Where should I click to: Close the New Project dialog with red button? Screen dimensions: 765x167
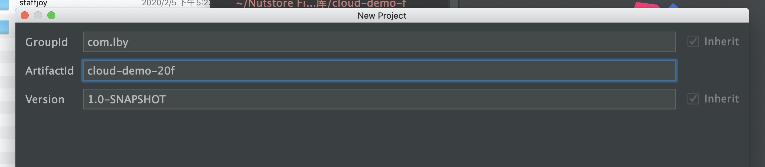pos(25,15)
